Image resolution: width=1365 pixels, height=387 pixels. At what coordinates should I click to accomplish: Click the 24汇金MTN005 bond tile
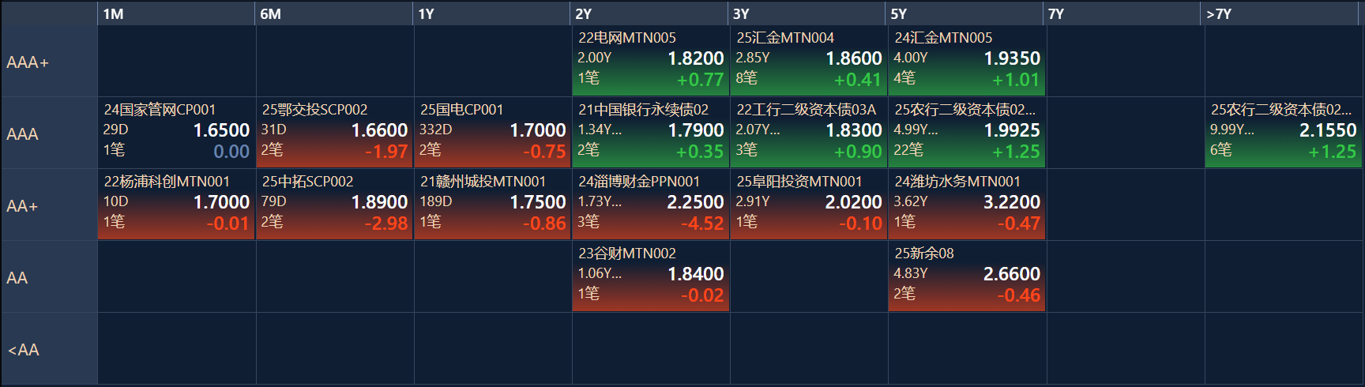point(966,60)
